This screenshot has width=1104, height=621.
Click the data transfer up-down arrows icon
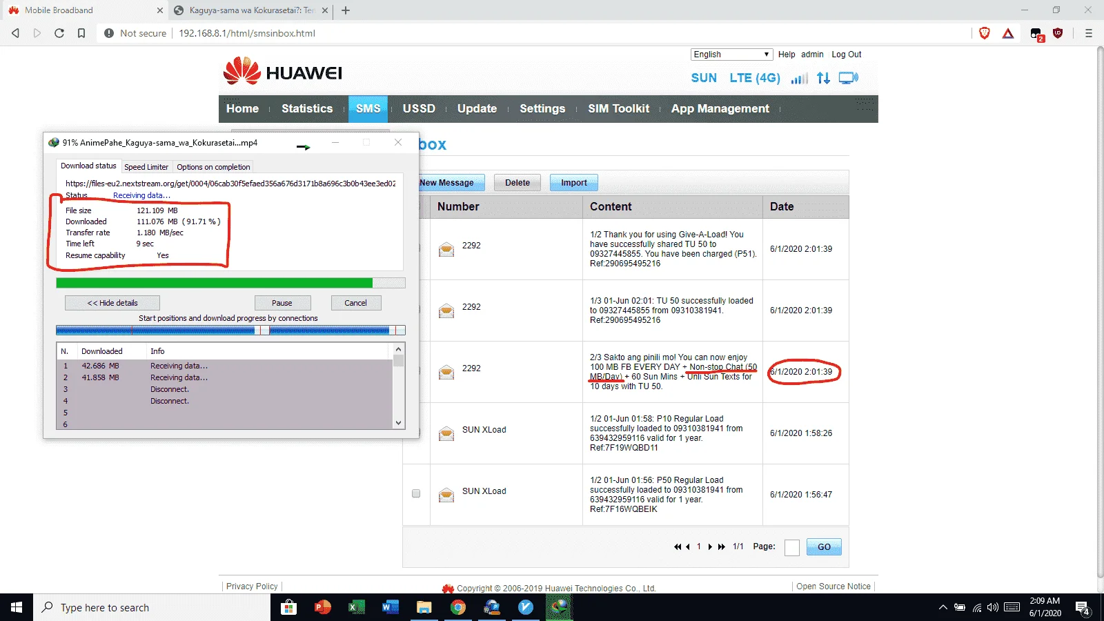click(x=823, y=78)
